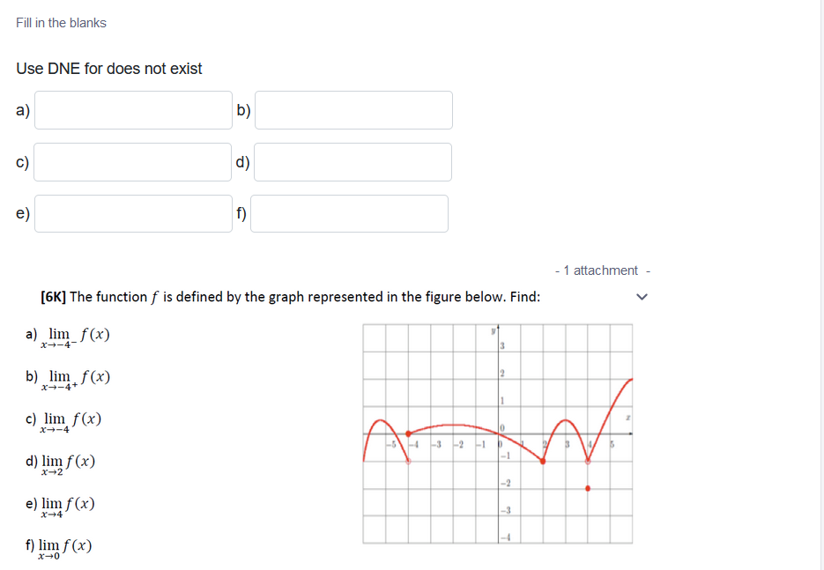The height and width of the screenshot is (570, 824).
Task: Click the attached graph figure to enlarge it
Action: click(x=496, y=433)
